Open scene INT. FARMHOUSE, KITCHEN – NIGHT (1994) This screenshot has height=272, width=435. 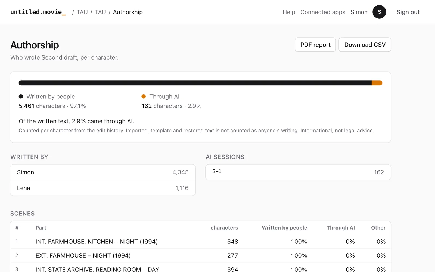point(97,242)
